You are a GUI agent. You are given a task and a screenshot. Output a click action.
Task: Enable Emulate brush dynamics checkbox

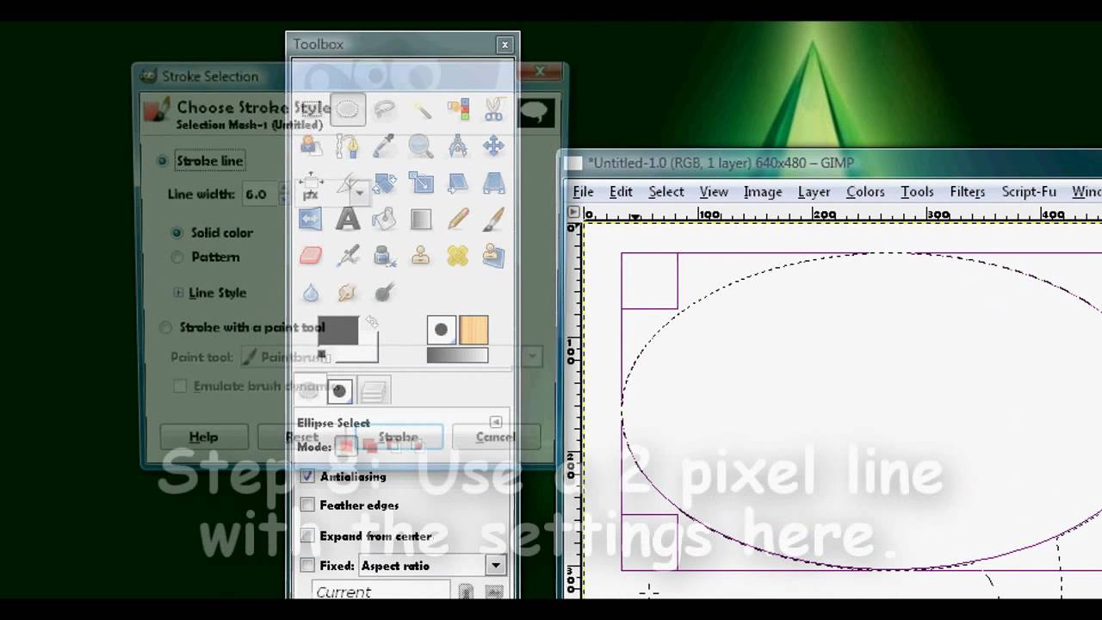pyautogui.click(x=180, y=386)
